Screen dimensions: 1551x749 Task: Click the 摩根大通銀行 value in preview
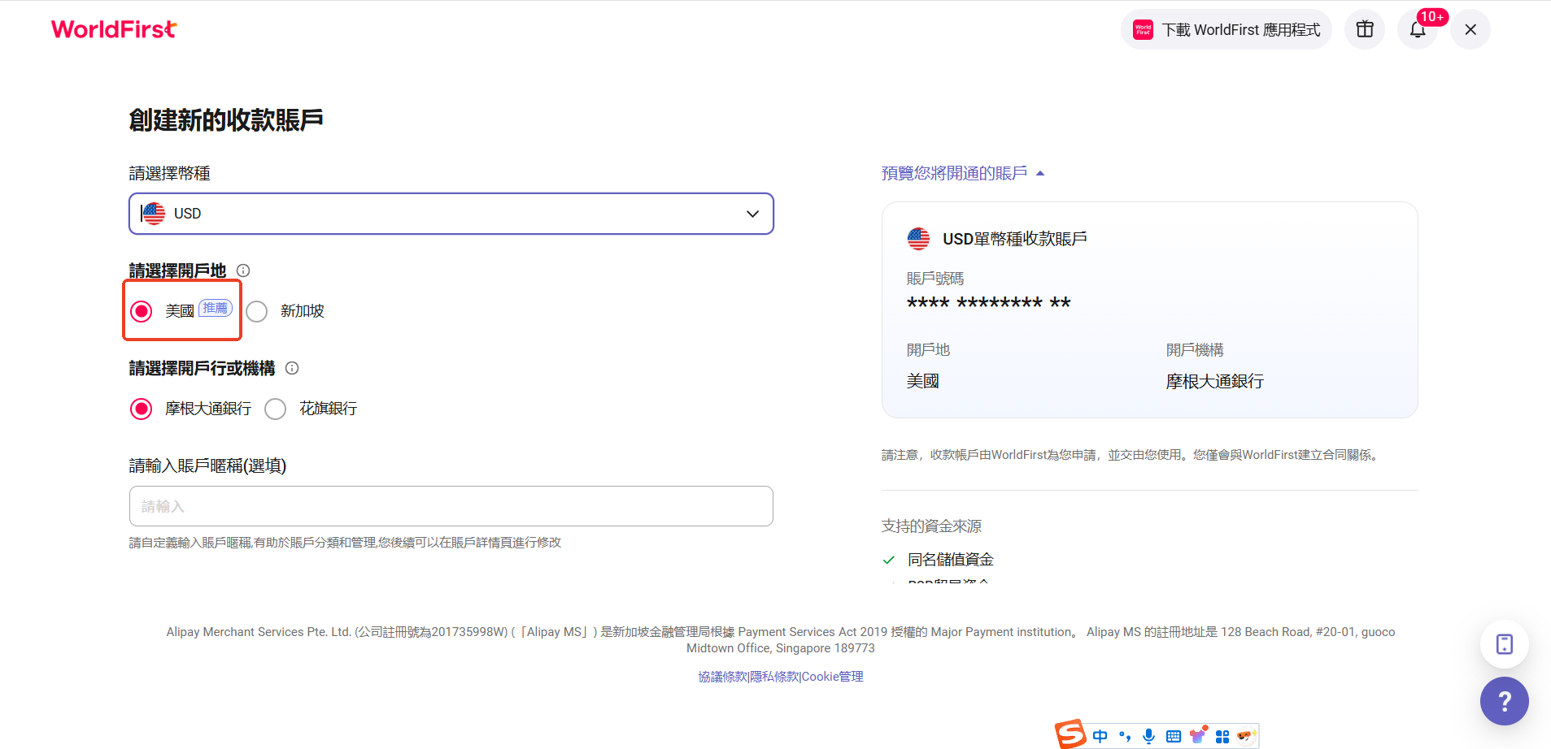(1215, 381)
